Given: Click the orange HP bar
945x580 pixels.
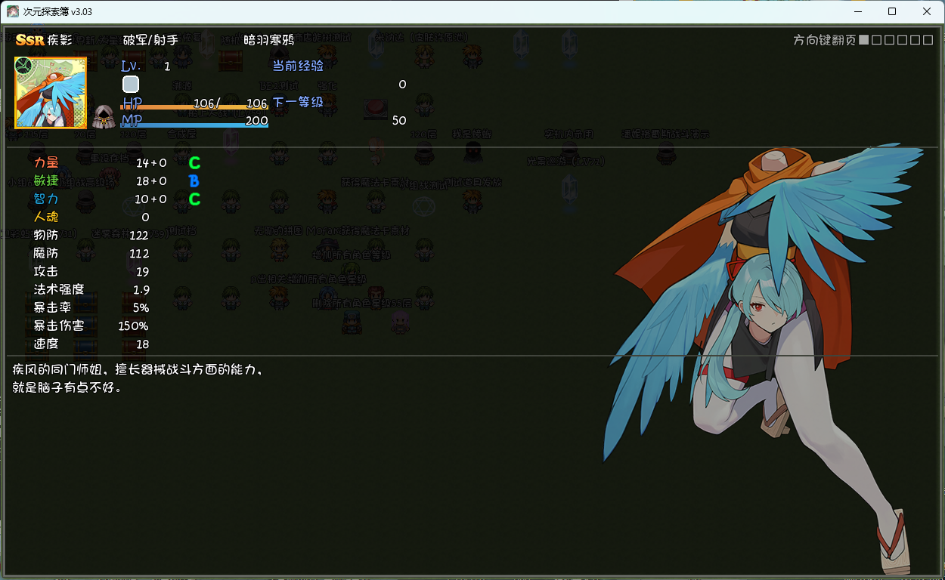Looking at the screenshot, I should (x=194, y=108).
